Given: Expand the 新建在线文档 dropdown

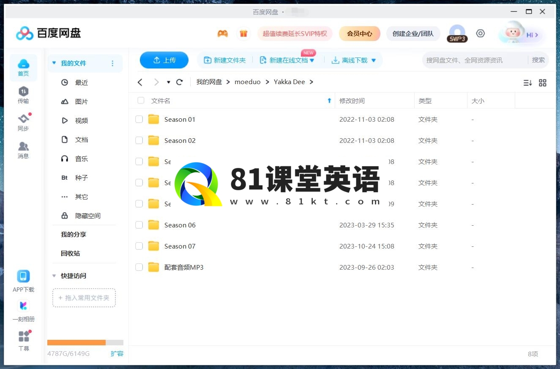Looking at the screenshot, I should pos(312,60).
